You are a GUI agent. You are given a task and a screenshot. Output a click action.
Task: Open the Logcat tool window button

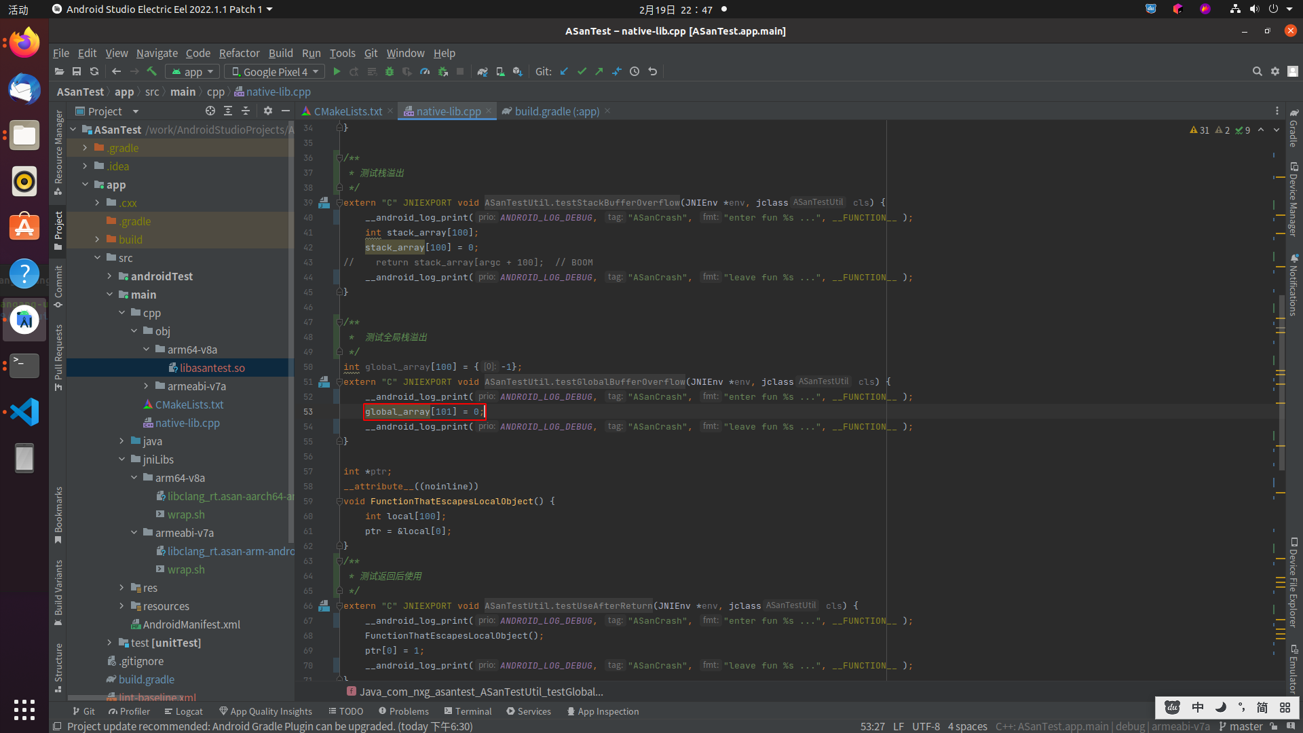pos(183,711)
